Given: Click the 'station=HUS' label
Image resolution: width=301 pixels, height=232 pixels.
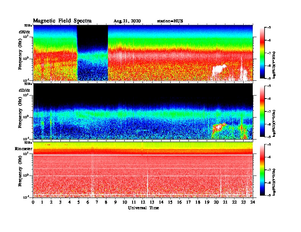Looking at the screenshot, I should click(x=170, y=21).
